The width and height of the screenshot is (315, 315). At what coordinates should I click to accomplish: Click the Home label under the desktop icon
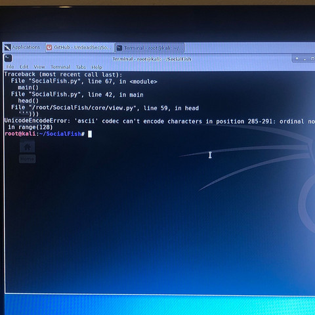click(28, 159)
